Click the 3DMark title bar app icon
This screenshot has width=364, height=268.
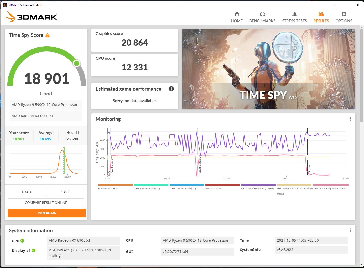click(x=4, y=5)
